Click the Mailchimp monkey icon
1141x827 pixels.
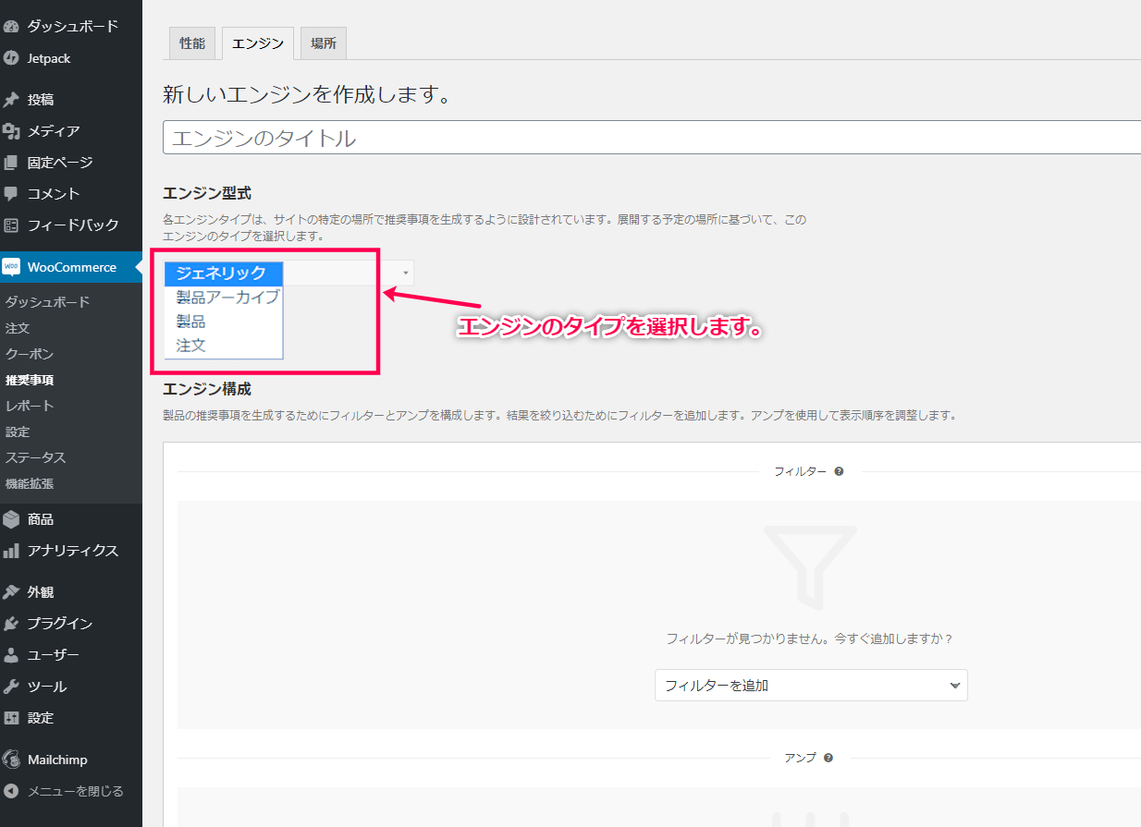tap(11, 760)
